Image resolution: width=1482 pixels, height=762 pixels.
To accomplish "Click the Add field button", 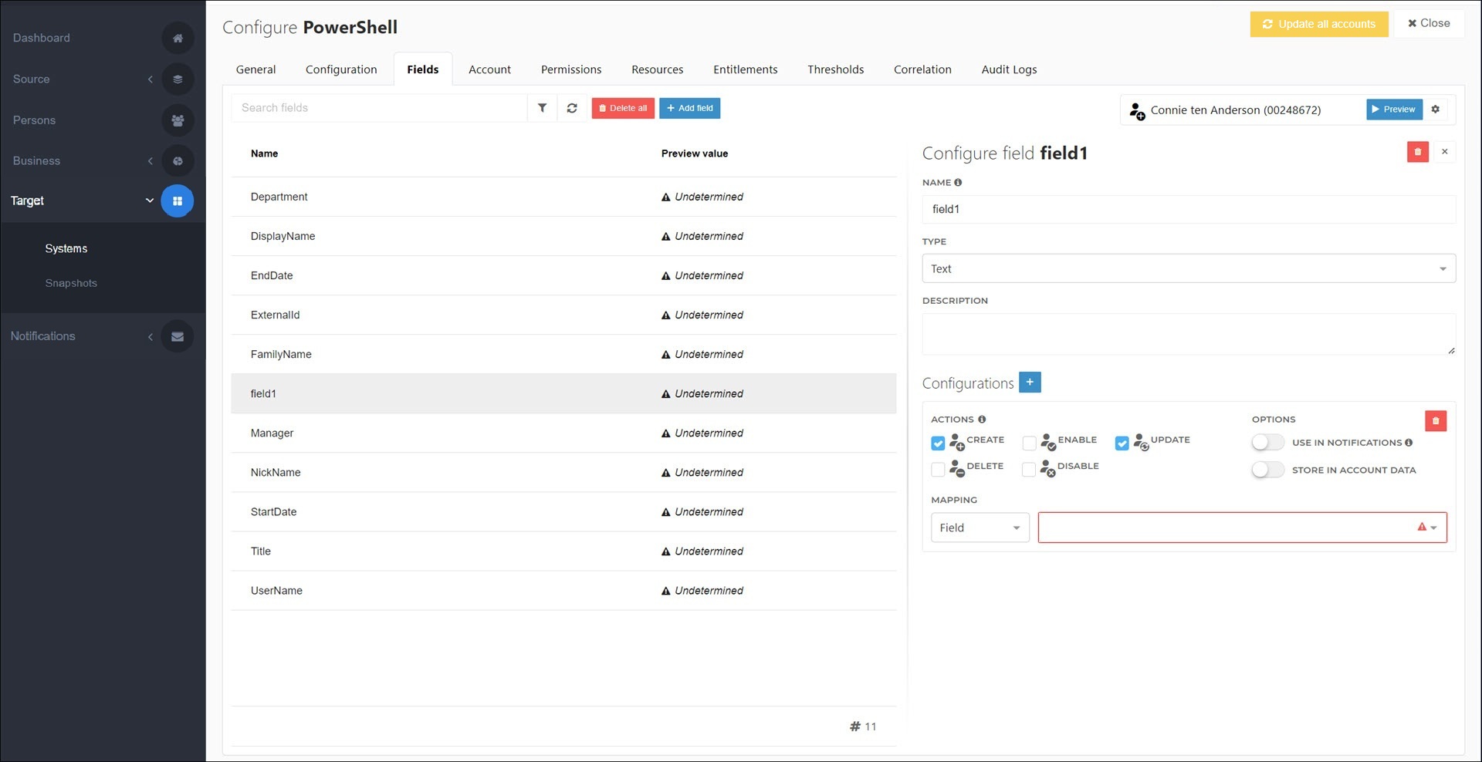I will click(x=689, y=108).
